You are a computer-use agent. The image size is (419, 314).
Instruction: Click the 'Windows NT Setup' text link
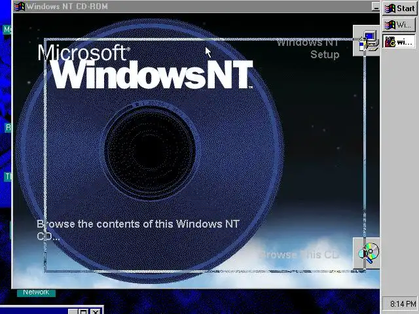[x=308, y=48]
